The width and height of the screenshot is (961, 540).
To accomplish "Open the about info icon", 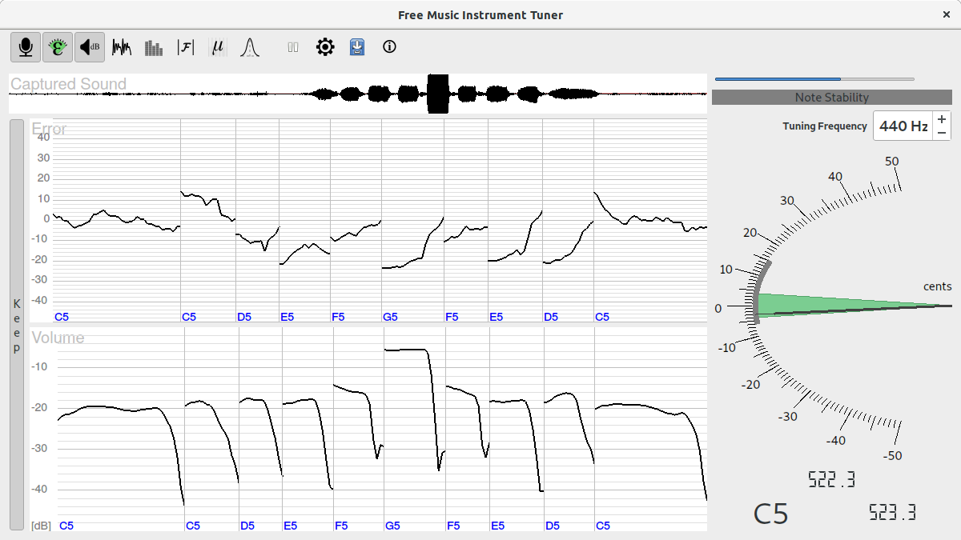I will (390, 47).
